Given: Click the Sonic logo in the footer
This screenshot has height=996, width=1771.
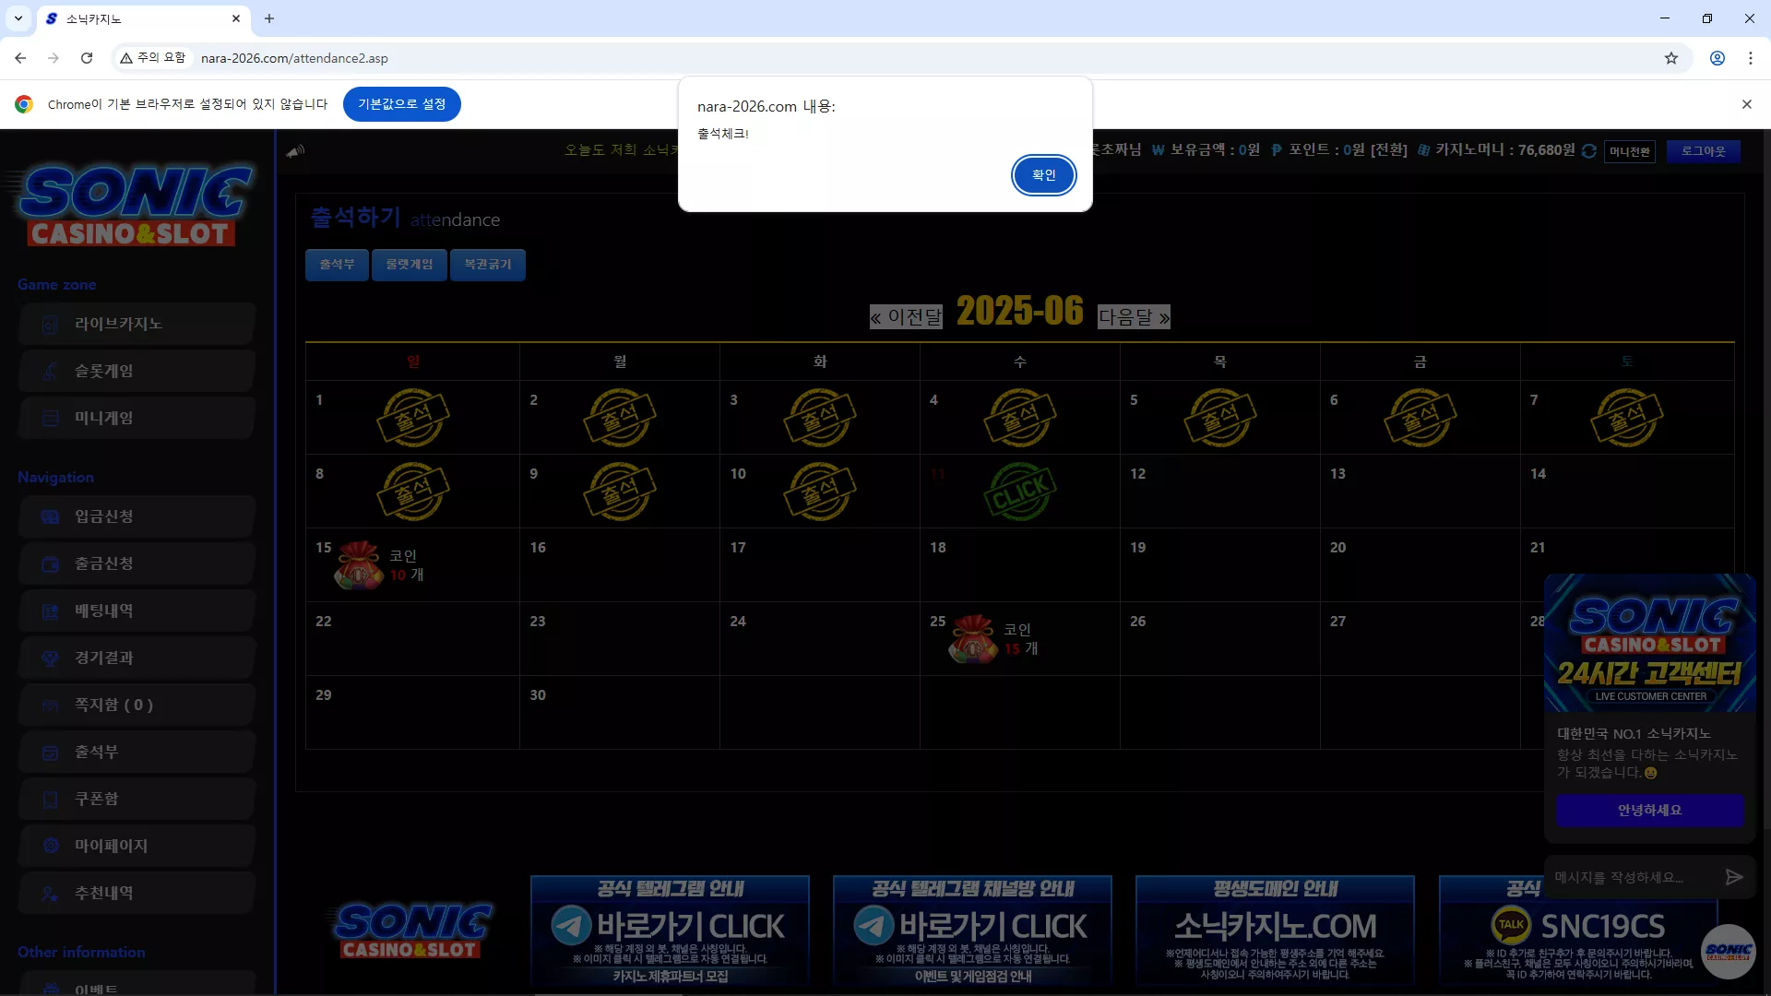Looking at the screenshot, I should (x=411, y=931).
